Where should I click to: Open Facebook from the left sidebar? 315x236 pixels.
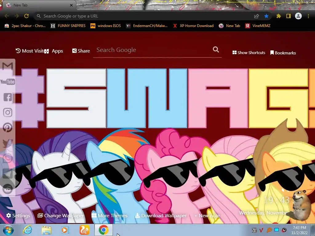point(8,97)
